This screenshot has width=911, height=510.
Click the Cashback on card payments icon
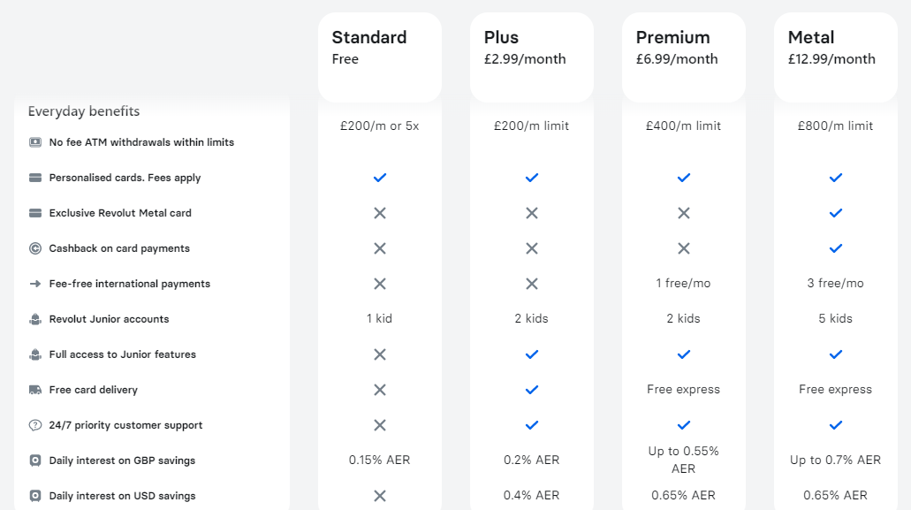(35, 248)
